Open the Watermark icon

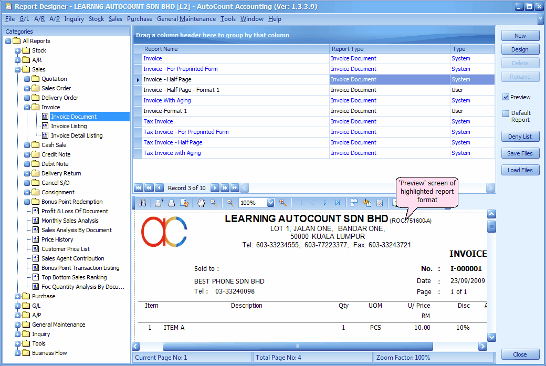pyautogui.click(x=380, y=203)
